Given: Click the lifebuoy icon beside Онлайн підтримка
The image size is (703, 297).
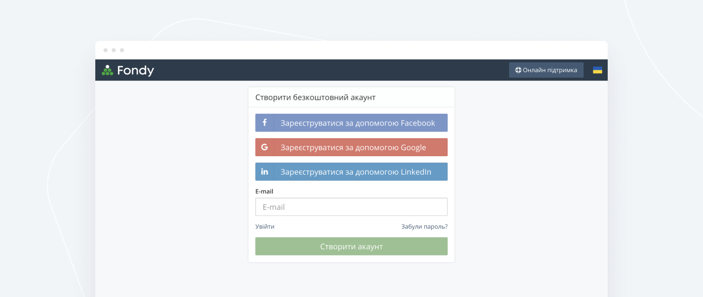Looking at the screenshot, I should click(x=518, y=70).
